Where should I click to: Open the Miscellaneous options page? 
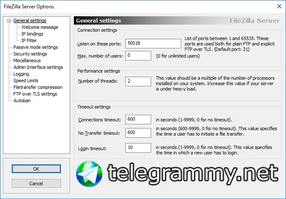pyautogui.click(x=27, y=60)
